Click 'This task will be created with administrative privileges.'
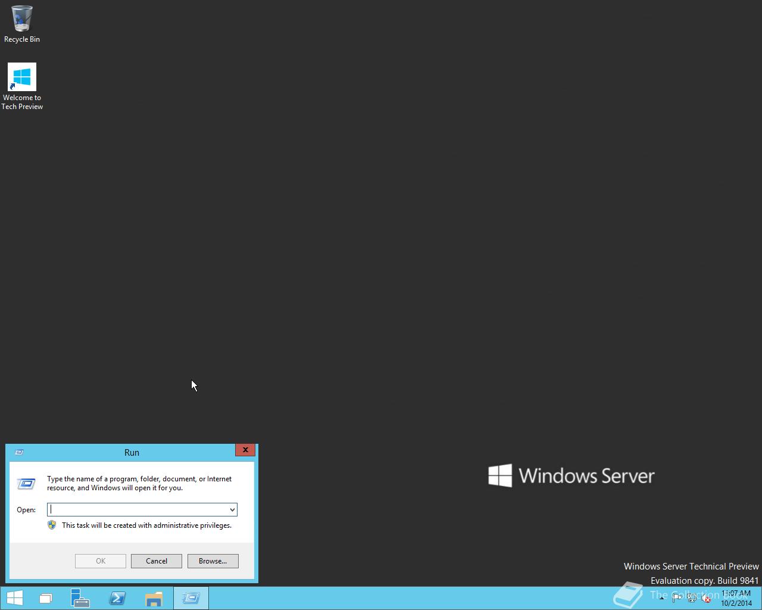The width and height of the screenshot is (762, 610). [146, 525]
